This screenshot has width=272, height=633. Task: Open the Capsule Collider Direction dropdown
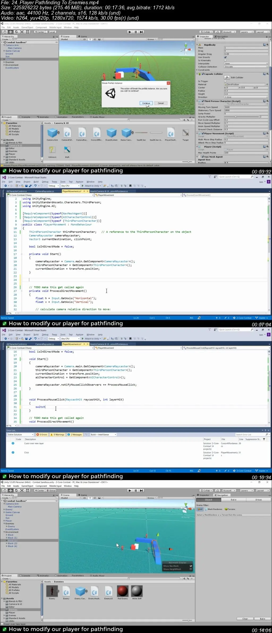pos(246,97)
